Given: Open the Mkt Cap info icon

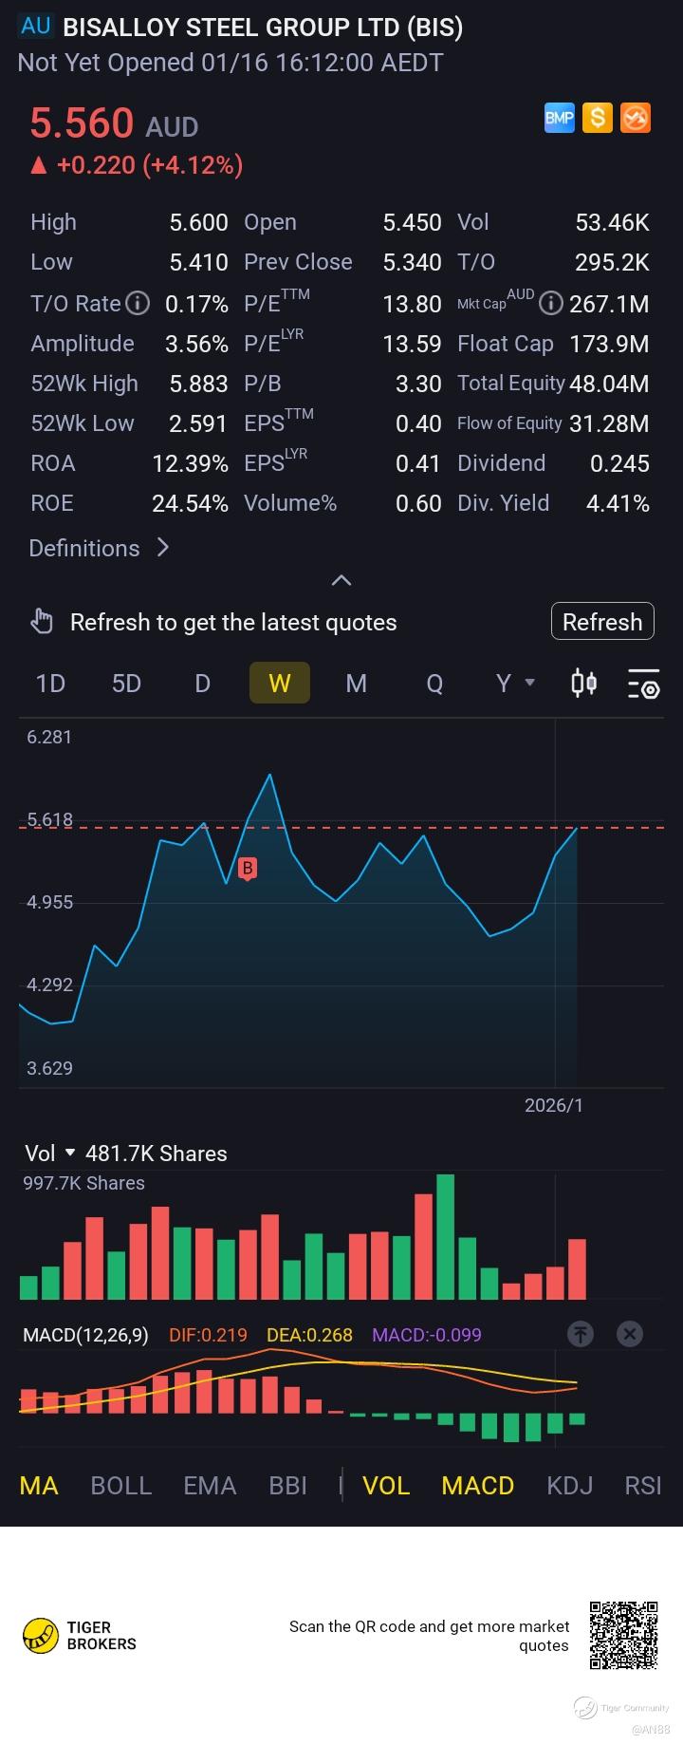Looking at the screenshot, I should click(550, 303).
